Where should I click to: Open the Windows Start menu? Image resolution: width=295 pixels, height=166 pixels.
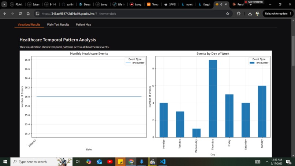(5, 162)
